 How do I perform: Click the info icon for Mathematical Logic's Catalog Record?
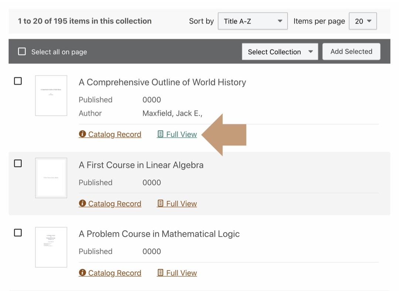coord(82,273)
